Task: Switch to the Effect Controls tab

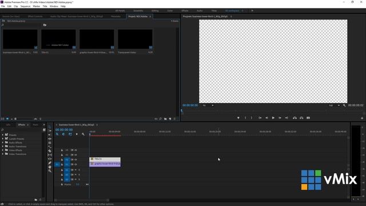Action: [35, 17]
